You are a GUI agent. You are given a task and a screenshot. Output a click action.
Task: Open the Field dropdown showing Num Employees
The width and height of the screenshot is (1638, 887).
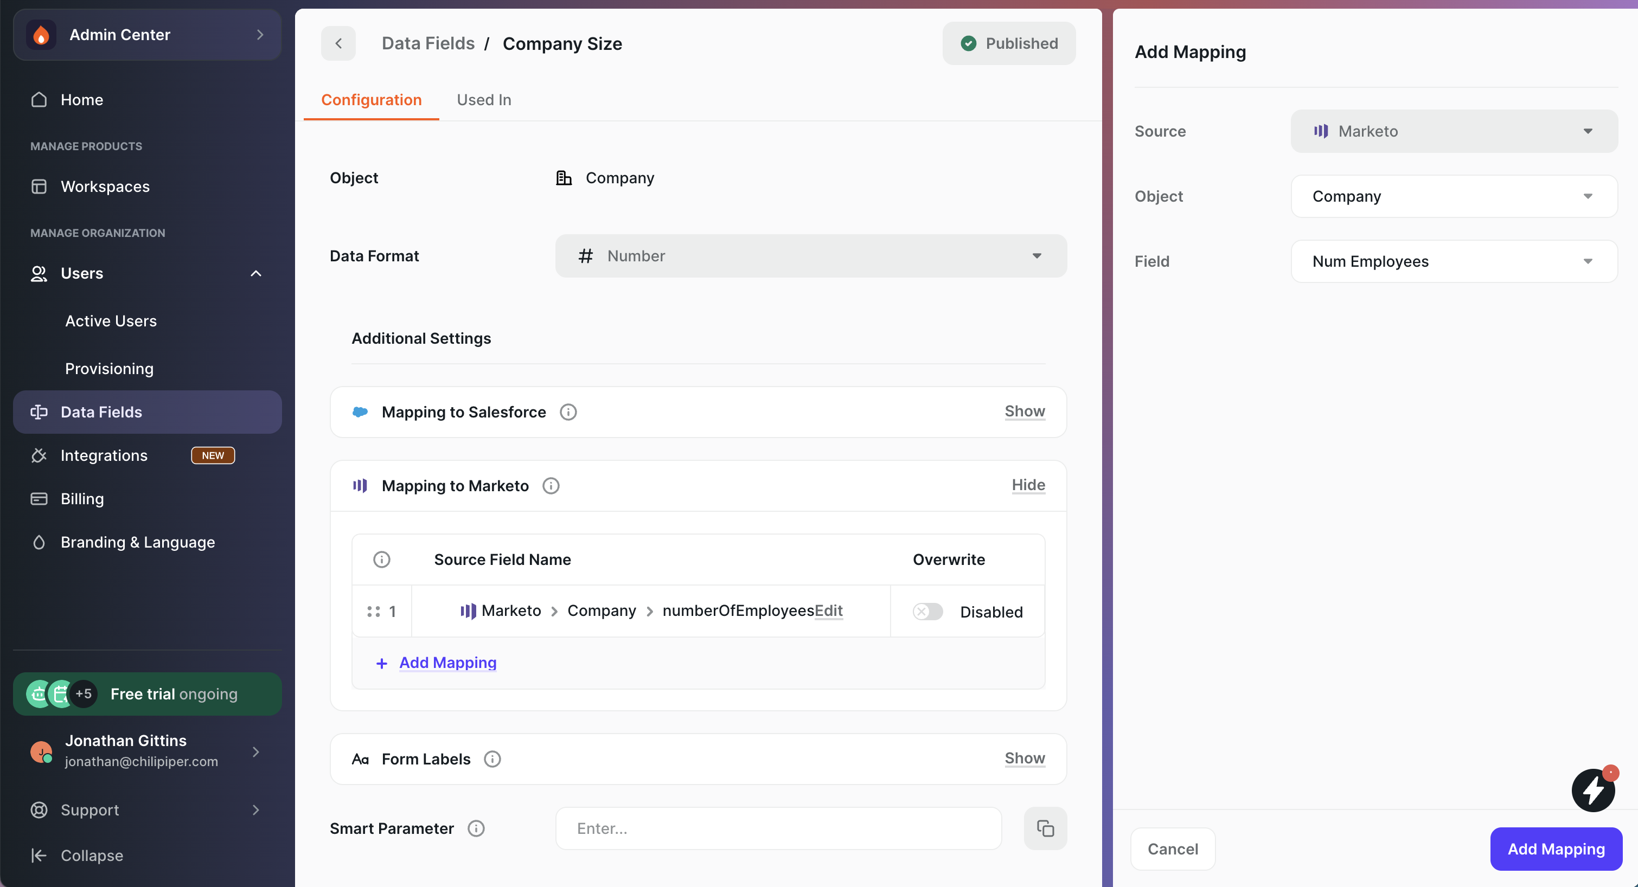click(x=1454, y=261)
